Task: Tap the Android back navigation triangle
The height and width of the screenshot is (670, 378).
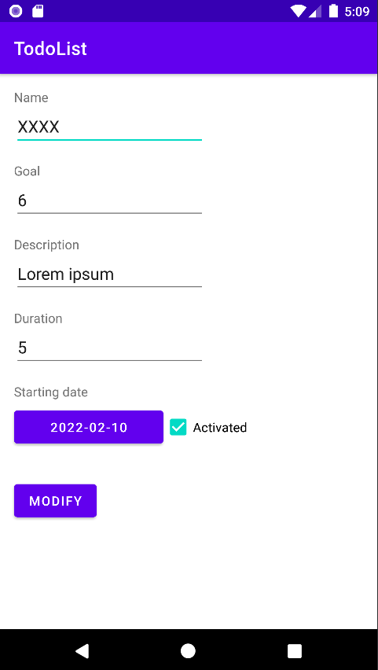Action: tap(82, 651)
